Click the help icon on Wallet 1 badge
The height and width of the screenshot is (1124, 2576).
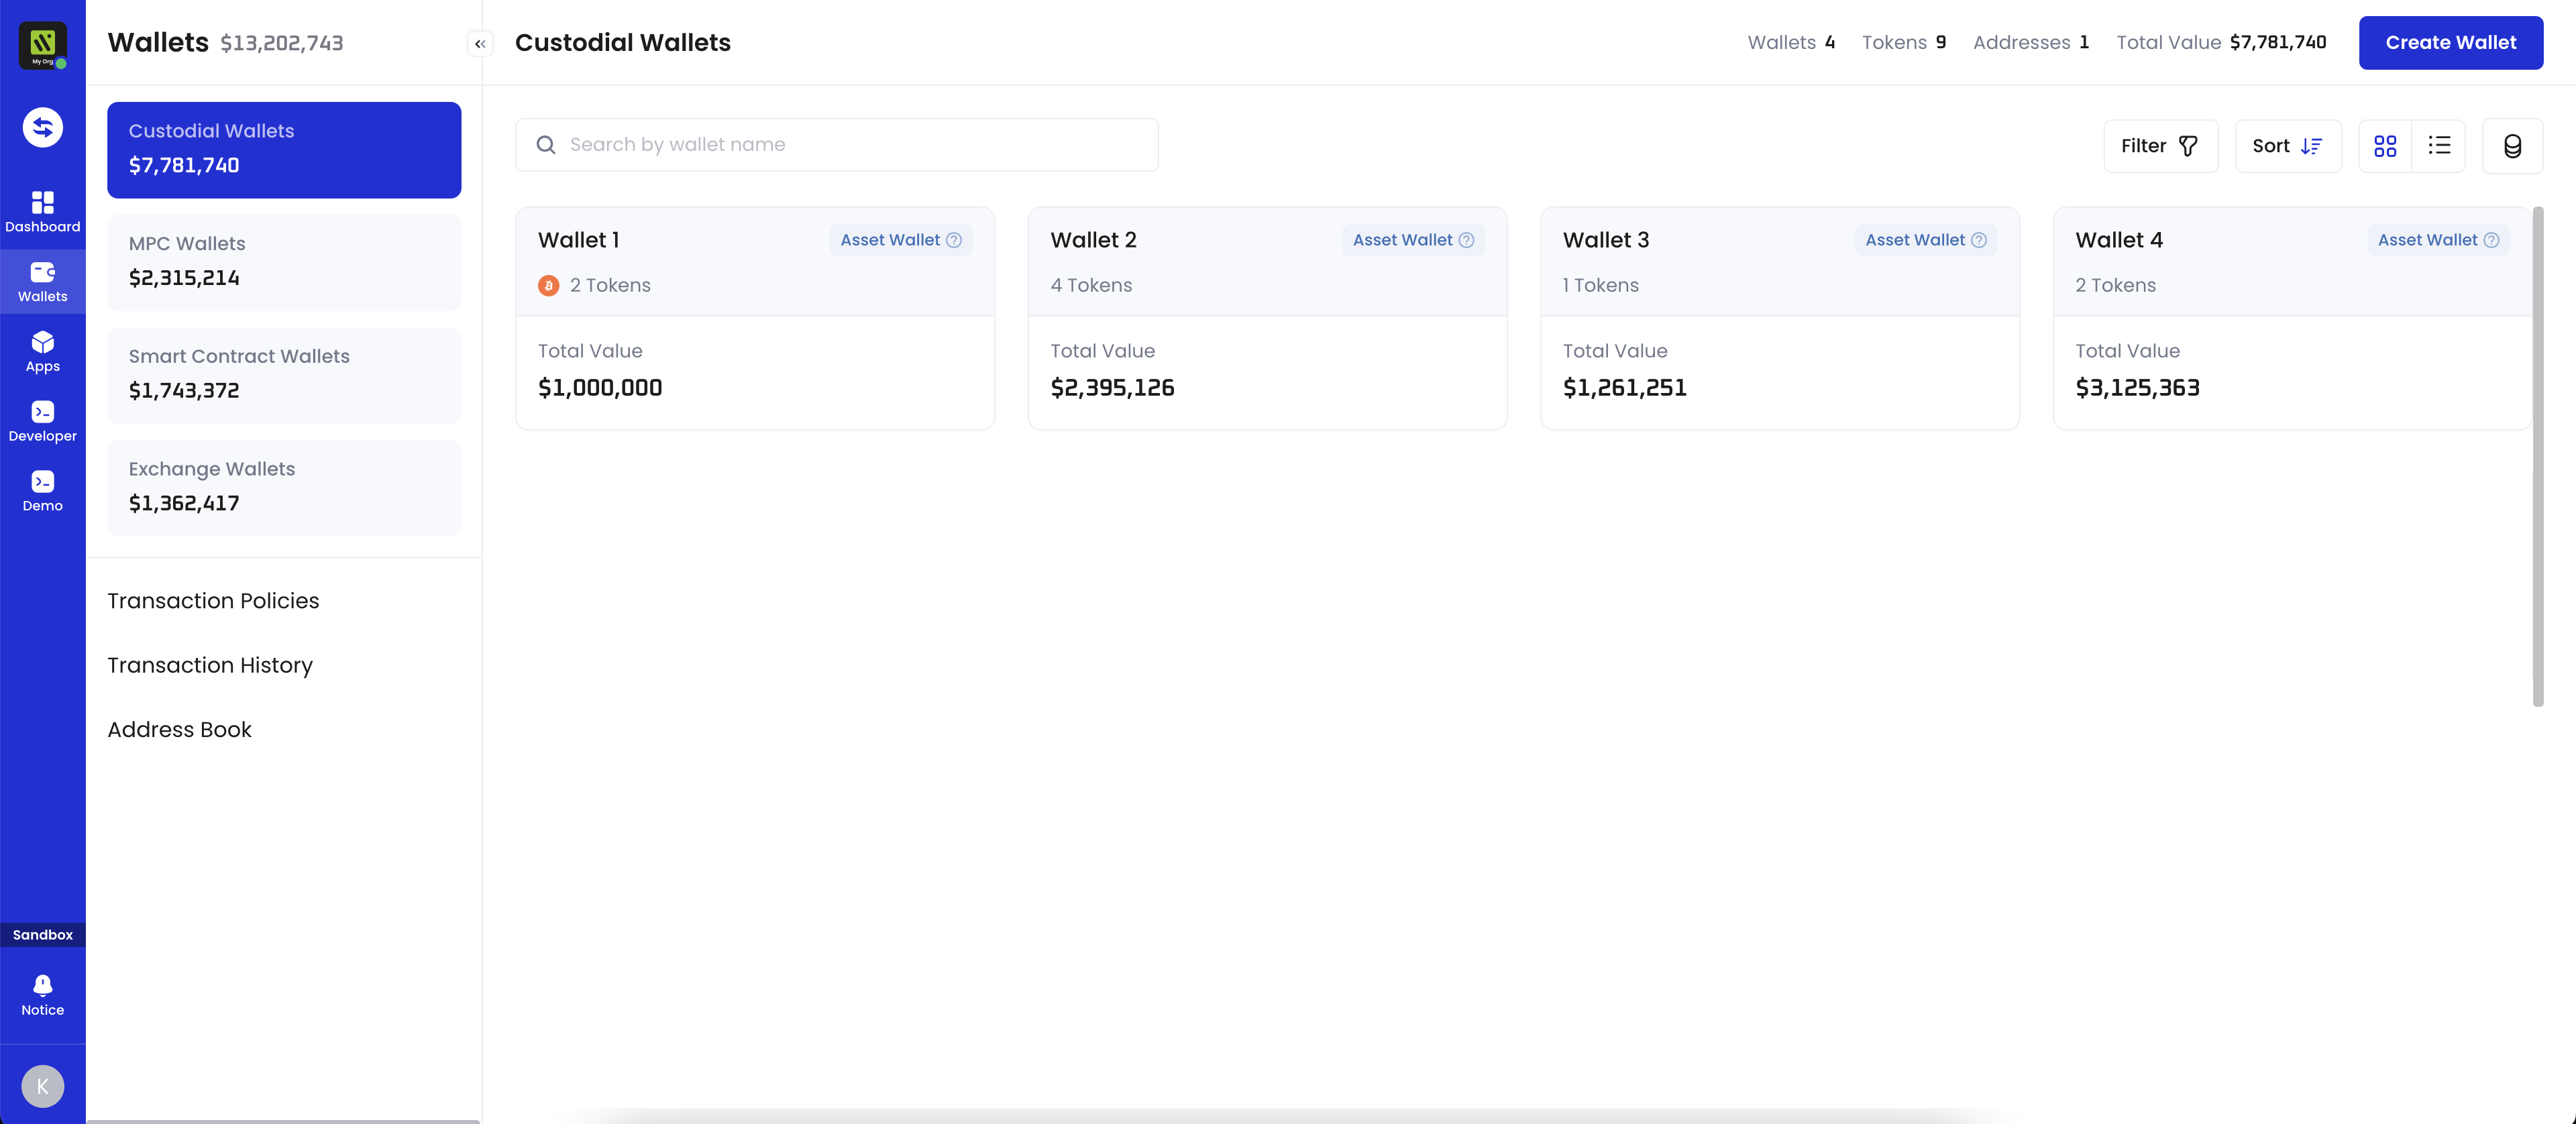click(954, 240)
